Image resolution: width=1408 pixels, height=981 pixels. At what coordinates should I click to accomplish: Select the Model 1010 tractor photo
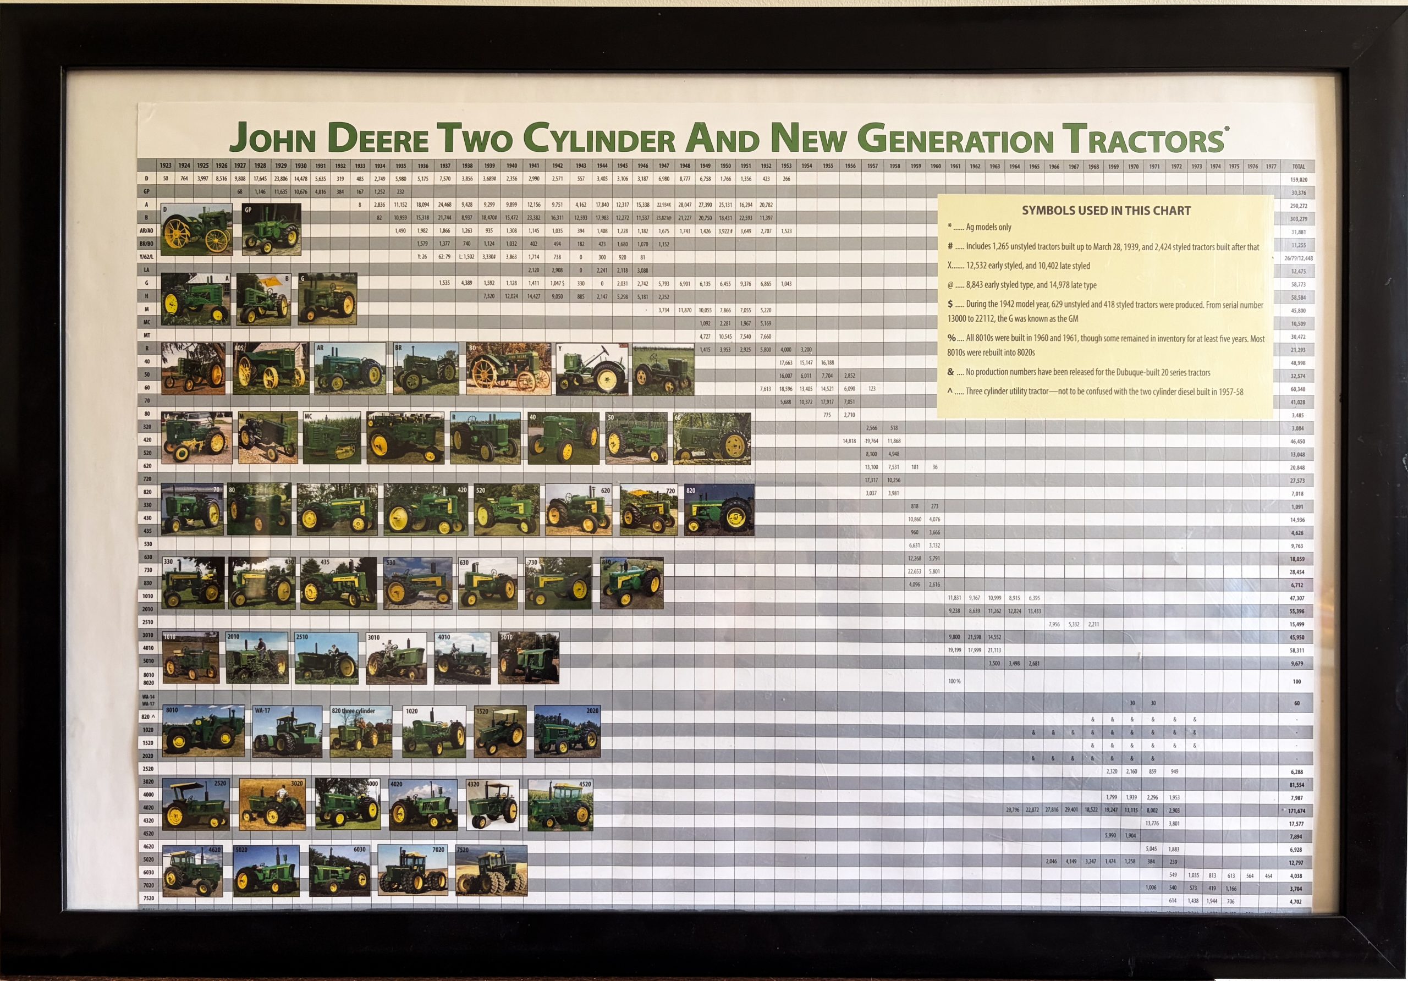[x=191, y=658]
